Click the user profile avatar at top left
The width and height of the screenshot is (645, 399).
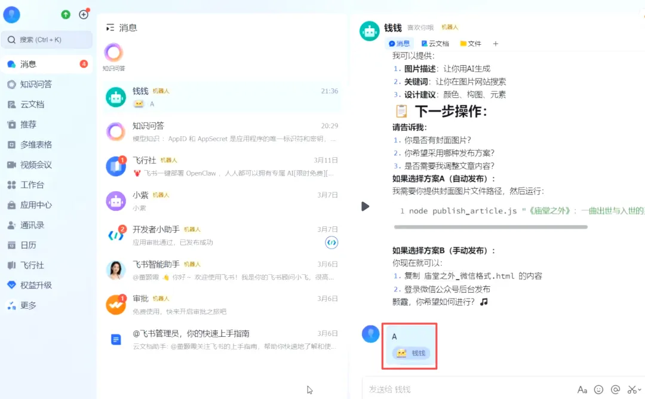point(11,14)
